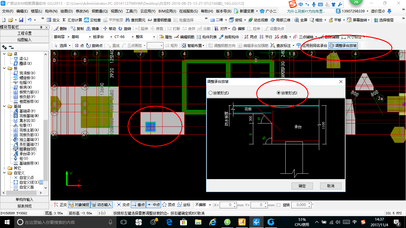
Task: Click the undo arrow icon
Action: (x=30, y=20)
